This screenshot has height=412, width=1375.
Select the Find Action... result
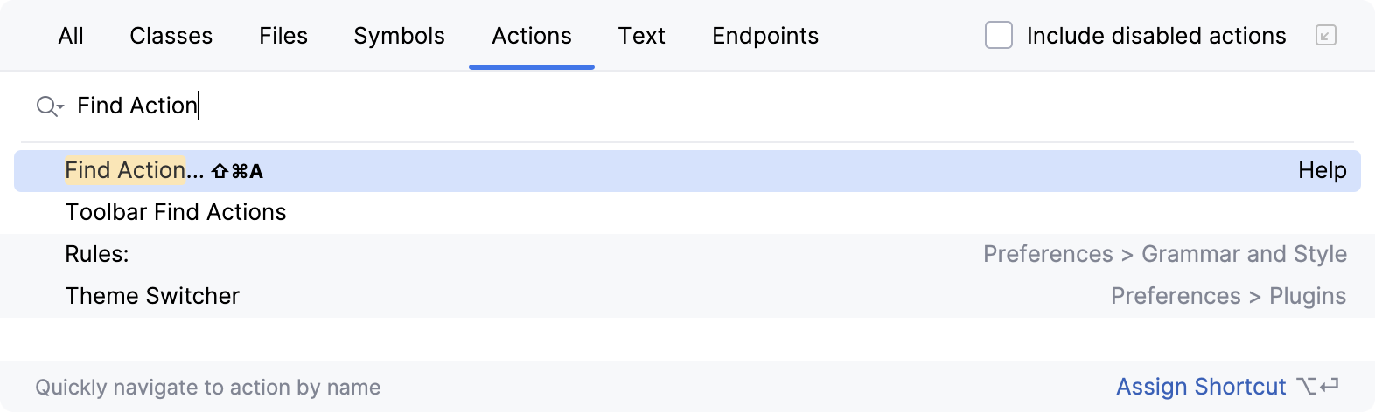134,171
